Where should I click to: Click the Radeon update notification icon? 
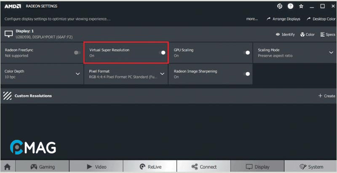(x=280, y=6)
